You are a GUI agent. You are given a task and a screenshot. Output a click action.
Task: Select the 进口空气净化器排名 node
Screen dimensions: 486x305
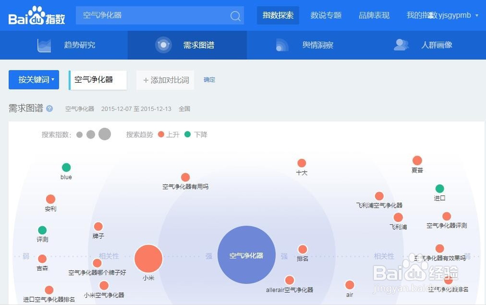(x=49, y=290)
